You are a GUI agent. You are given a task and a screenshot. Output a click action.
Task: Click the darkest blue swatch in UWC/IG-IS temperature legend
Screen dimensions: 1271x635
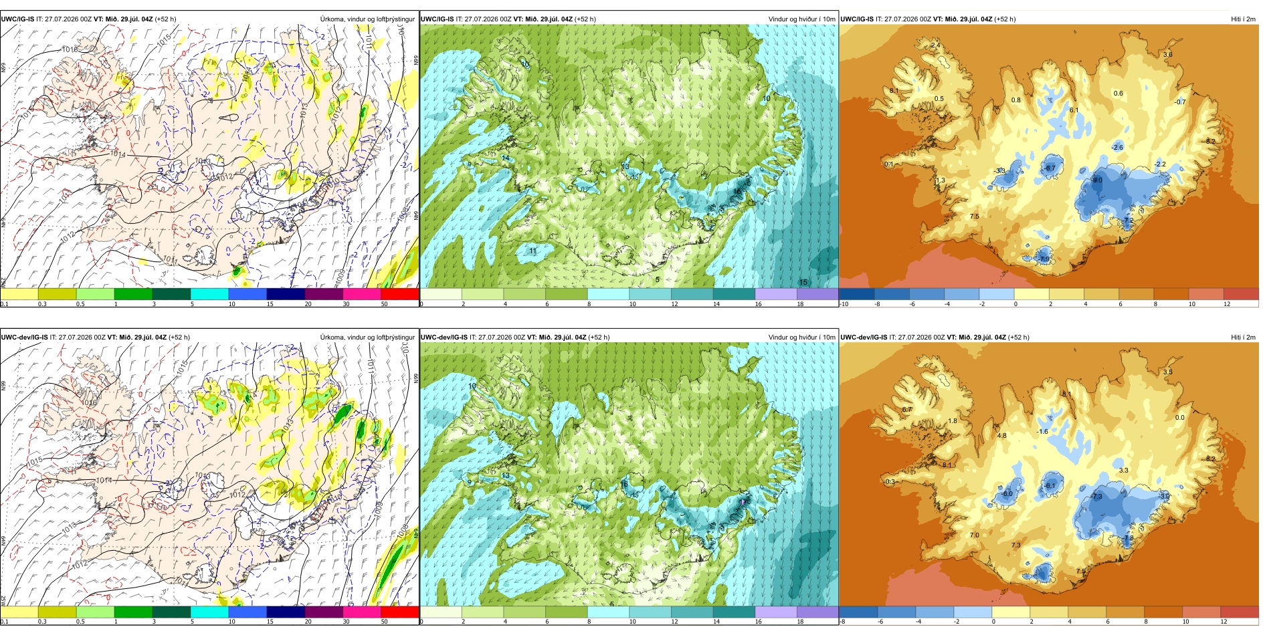pos(857,293)
